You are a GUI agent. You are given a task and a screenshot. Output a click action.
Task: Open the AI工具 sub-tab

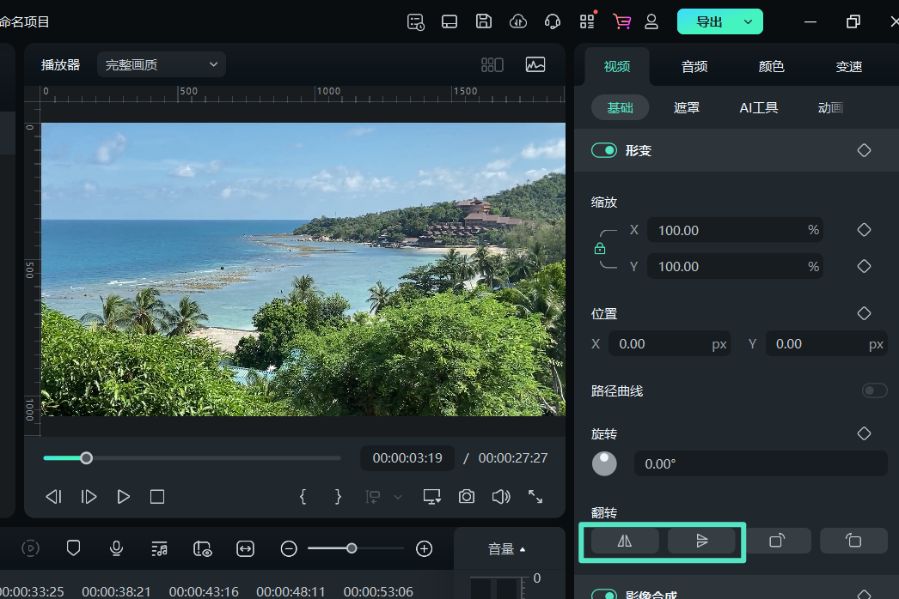[759, 106]
